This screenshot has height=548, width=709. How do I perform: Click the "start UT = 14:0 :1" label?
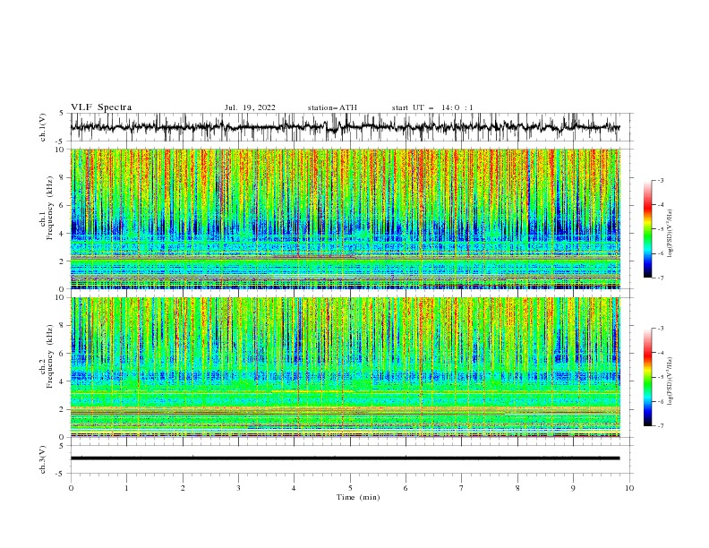point(432,107)
